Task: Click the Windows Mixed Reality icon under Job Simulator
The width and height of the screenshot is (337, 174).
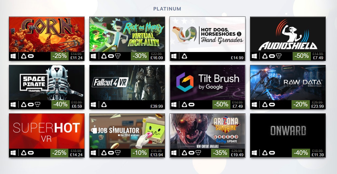Action: 118,153
